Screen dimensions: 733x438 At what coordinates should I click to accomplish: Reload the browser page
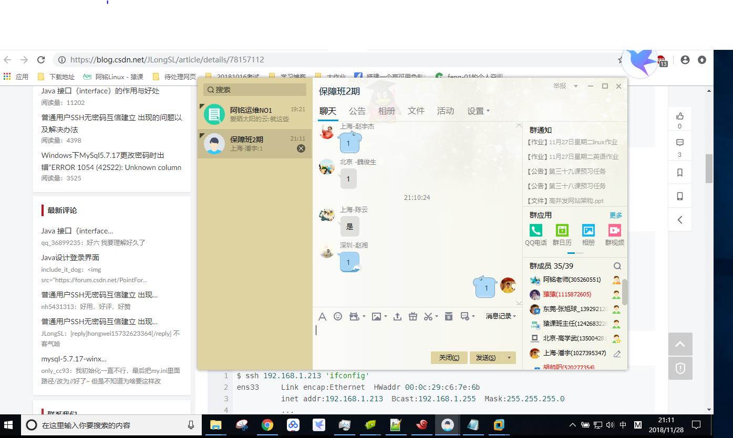coord(40,60)
